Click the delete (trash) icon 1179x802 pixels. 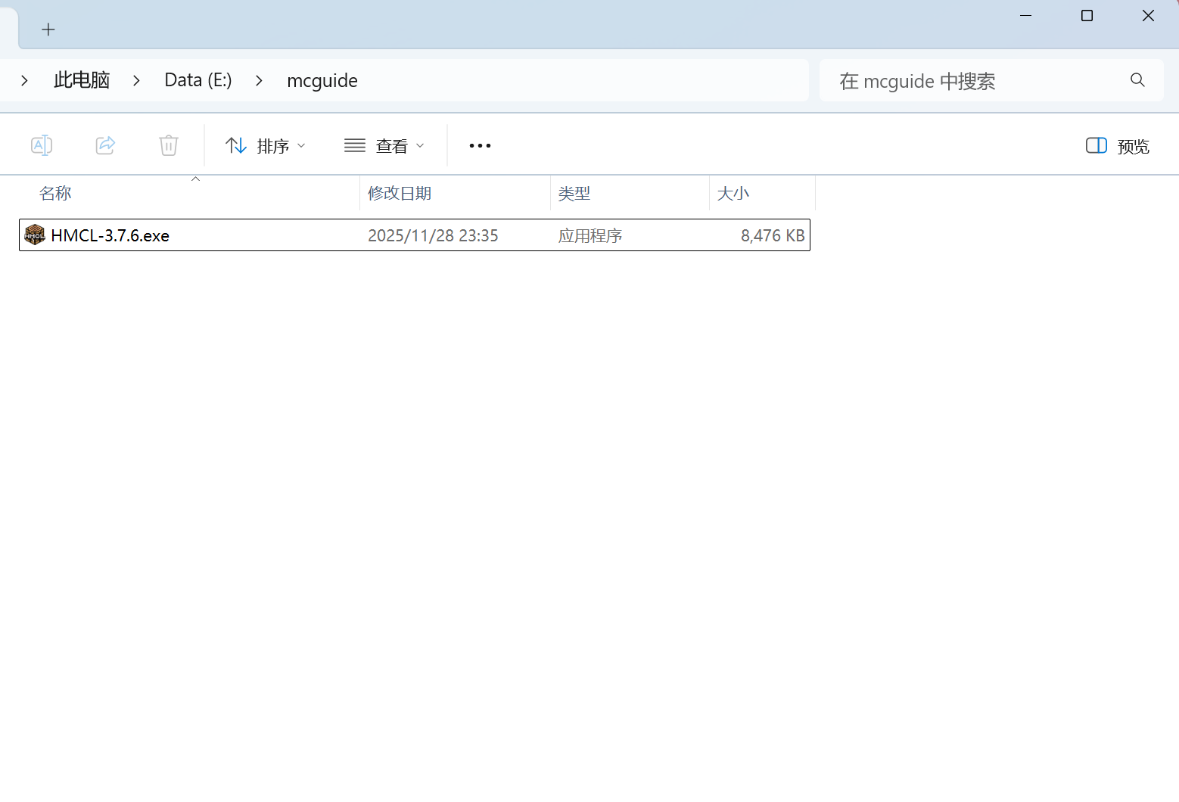(x=168, y=145)
